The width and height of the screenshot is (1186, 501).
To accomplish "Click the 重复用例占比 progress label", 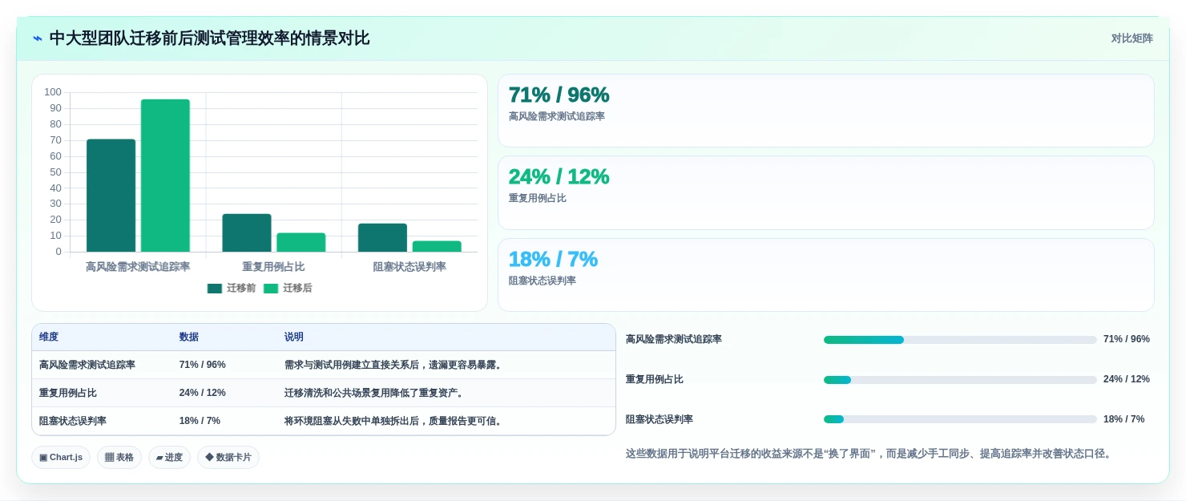I will click(x=655, y=379).
